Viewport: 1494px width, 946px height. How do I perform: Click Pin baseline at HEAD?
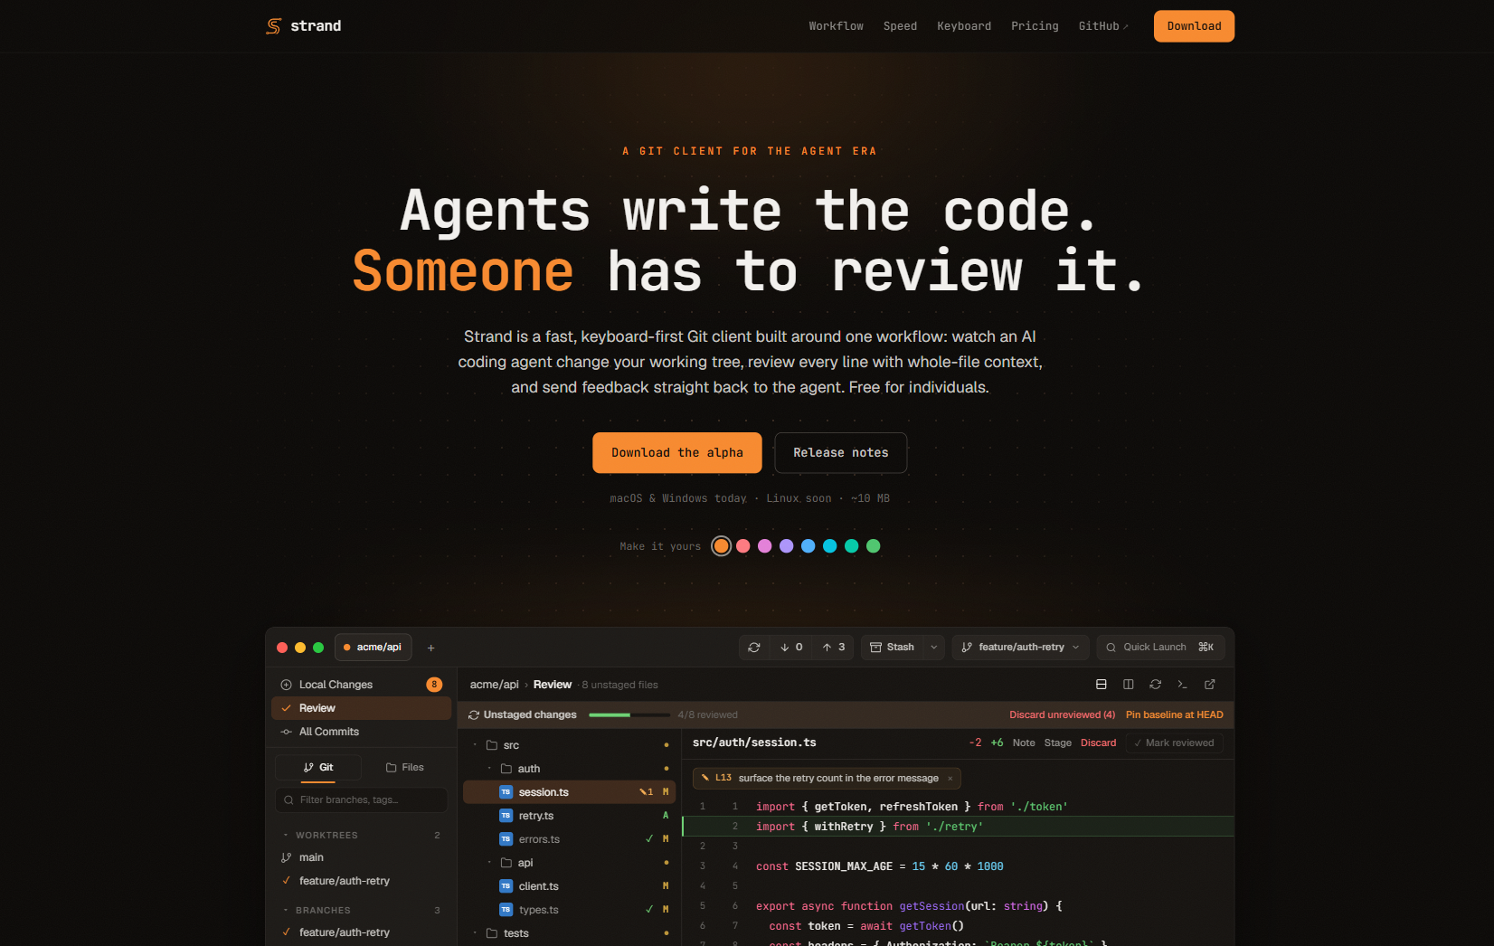coord(1174,715)
